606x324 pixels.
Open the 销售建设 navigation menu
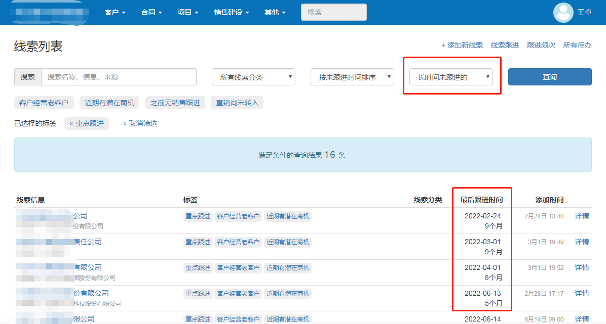[231, 12]
